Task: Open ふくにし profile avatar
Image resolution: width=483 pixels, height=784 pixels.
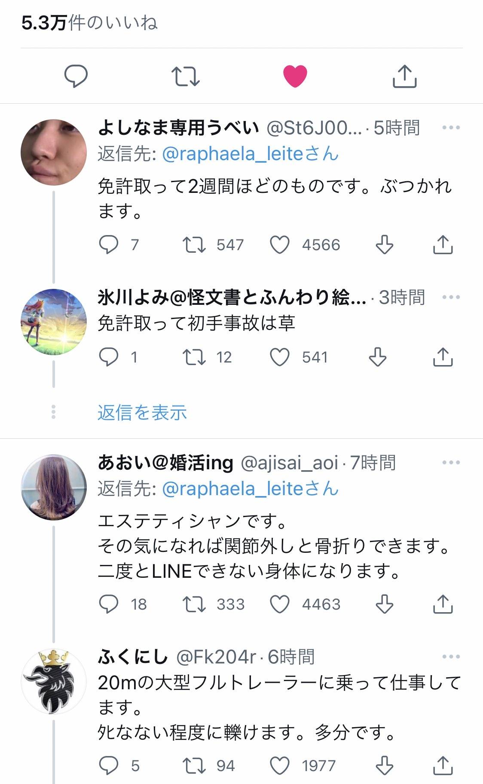Action: click(54, 681)
